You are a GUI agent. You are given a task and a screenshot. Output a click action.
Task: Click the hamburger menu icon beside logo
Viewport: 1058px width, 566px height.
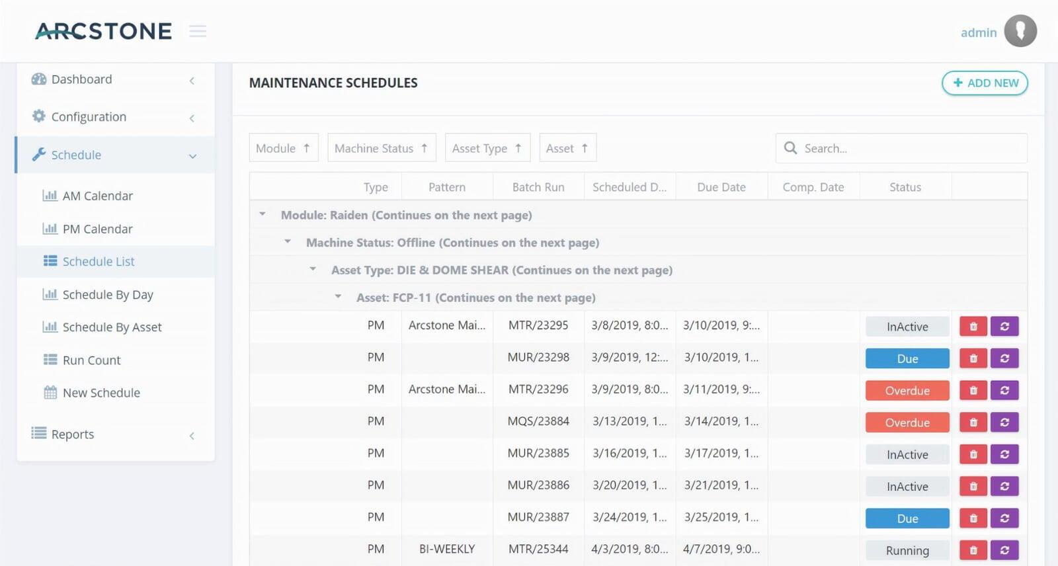(x=198, y=31)
